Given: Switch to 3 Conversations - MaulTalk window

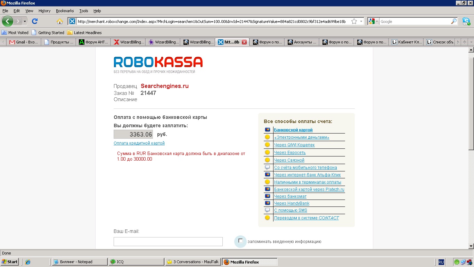Looking at the screenshot, I should point(193,262).
